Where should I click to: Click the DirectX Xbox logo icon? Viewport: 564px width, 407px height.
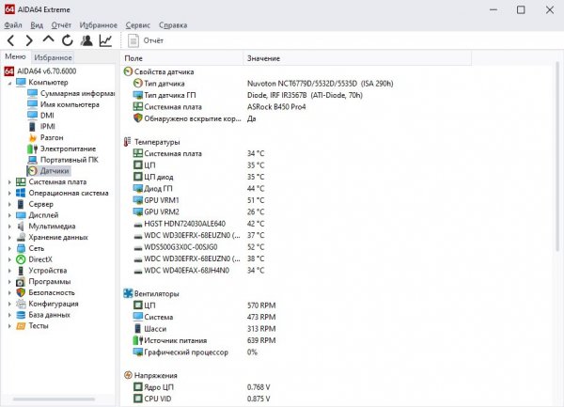[21, 259]
